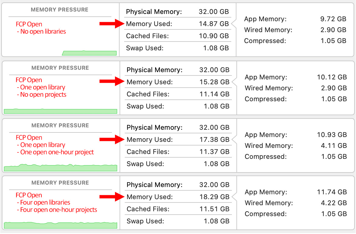This screenshot has height=234, width=356.
Task: Click the green pressure graph under "No open libraries"
Action: tap(89, 53)
